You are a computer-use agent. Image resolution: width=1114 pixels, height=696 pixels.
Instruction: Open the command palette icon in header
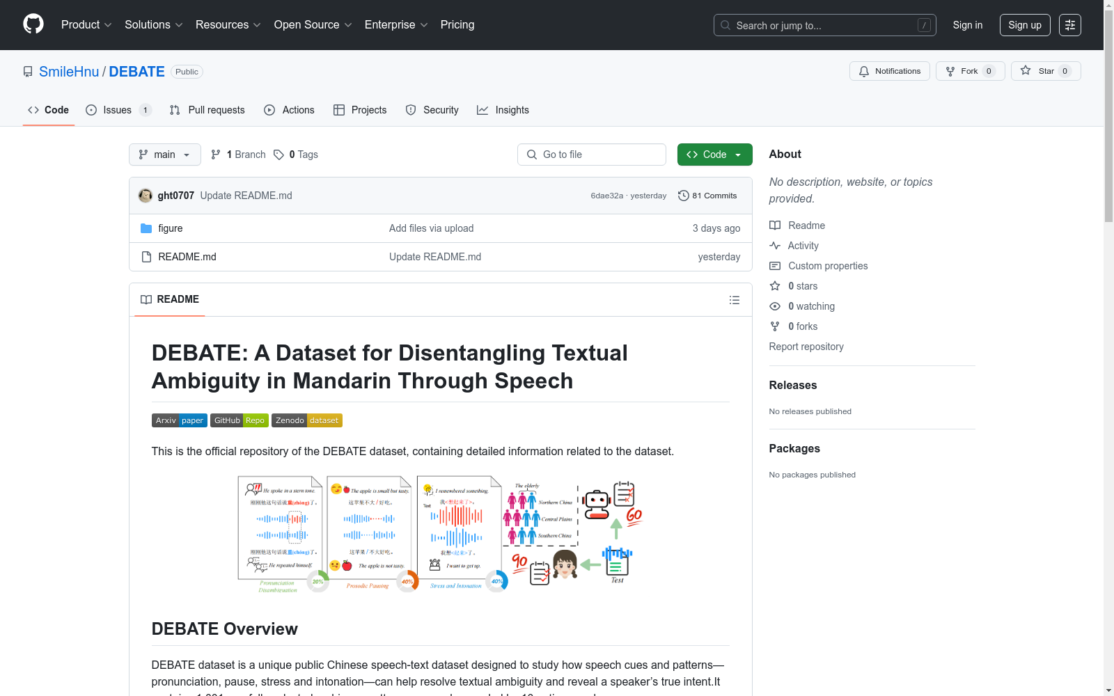(1069, 25)
